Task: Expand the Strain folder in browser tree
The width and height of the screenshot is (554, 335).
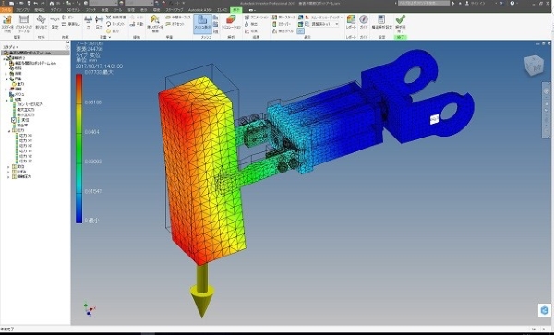Action: coord(8,172)
